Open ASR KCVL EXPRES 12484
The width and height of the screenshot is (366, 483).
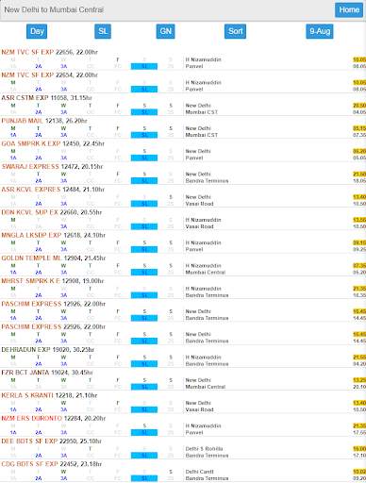53,190
